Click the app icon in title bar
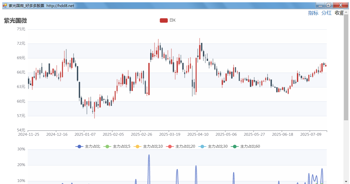Screen dimensions: 350x184 (5, 5)
